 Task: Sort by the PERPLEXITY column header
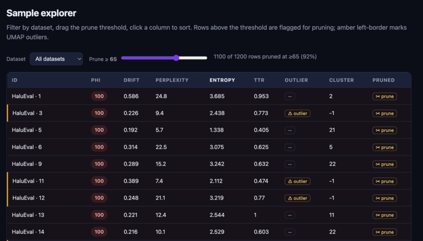[x=172, y=80]
